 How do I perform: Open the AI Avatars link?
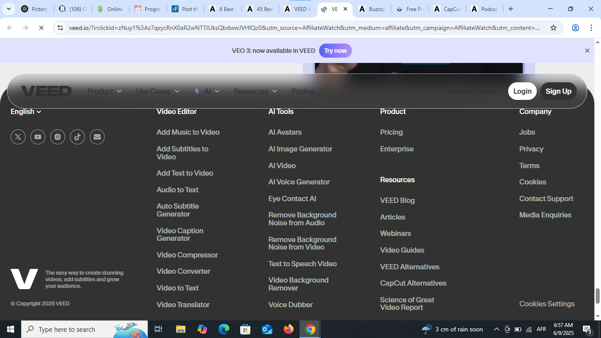click(x=285, y=132)
